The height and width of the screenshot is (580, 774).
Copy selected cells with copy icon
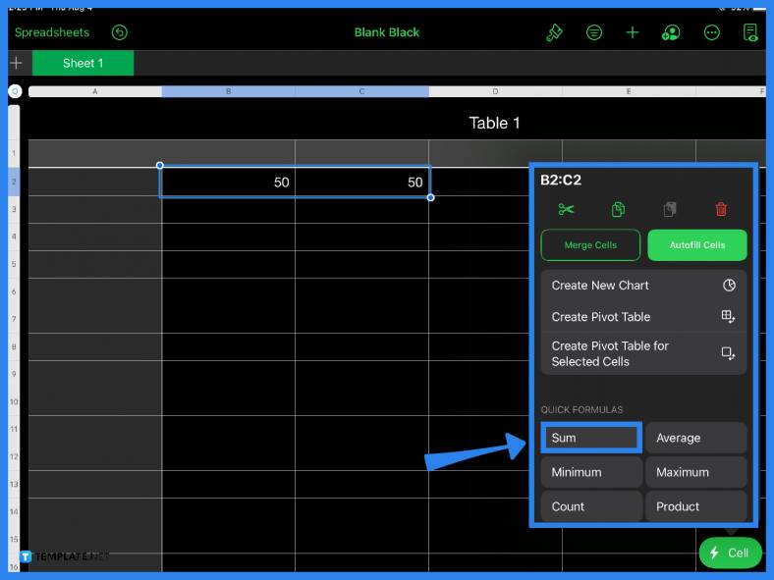[618, 209]
